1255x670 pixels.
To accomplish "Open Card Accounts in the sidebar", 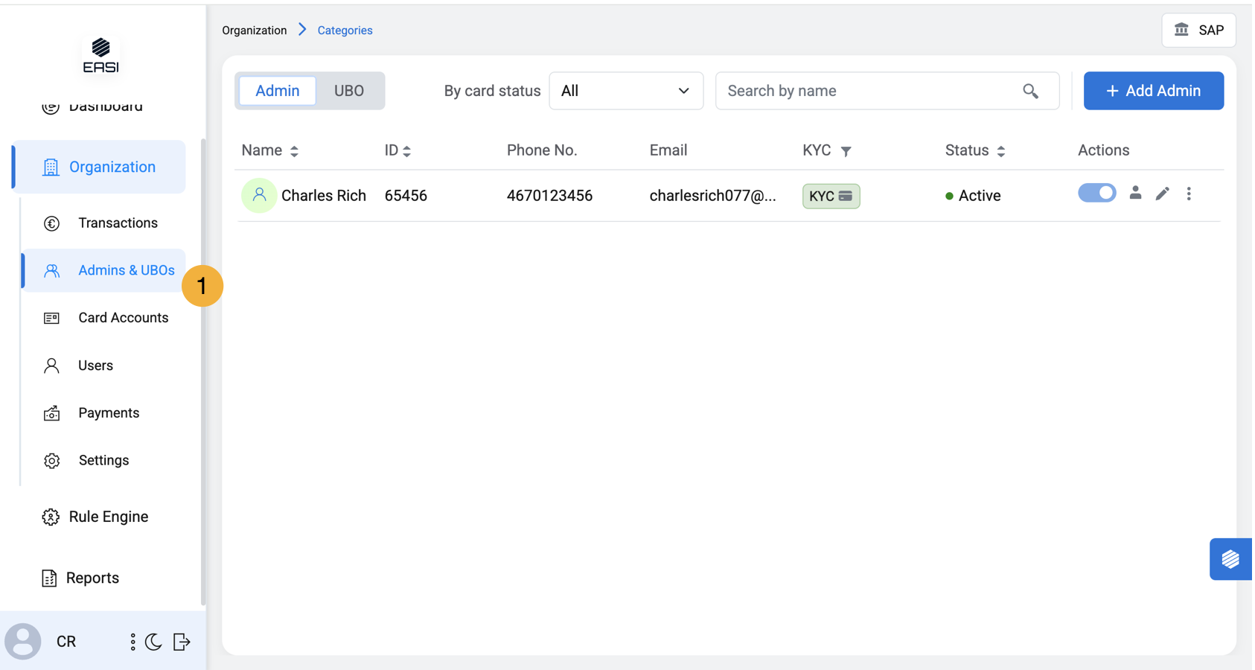I will tap(123, 318).
